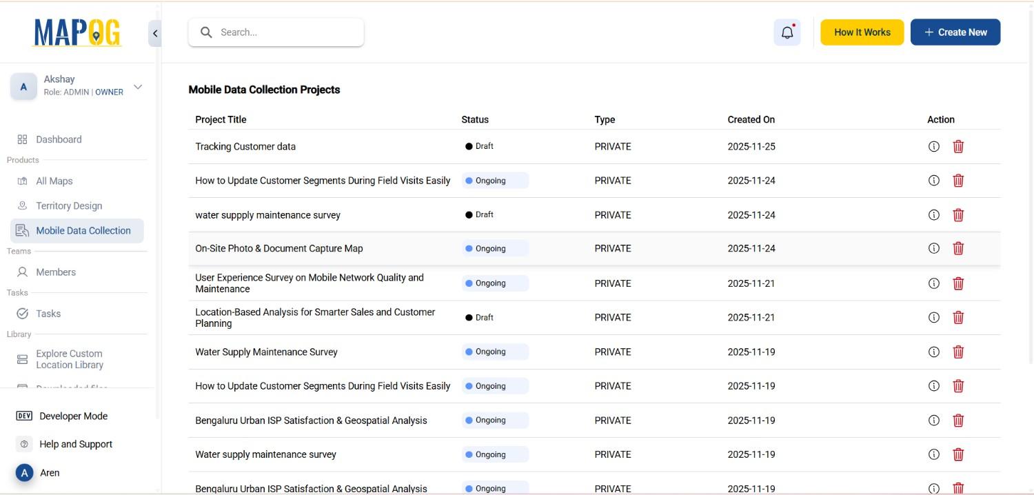Expand the Akshay profile dropdown

tap(137, 86)
